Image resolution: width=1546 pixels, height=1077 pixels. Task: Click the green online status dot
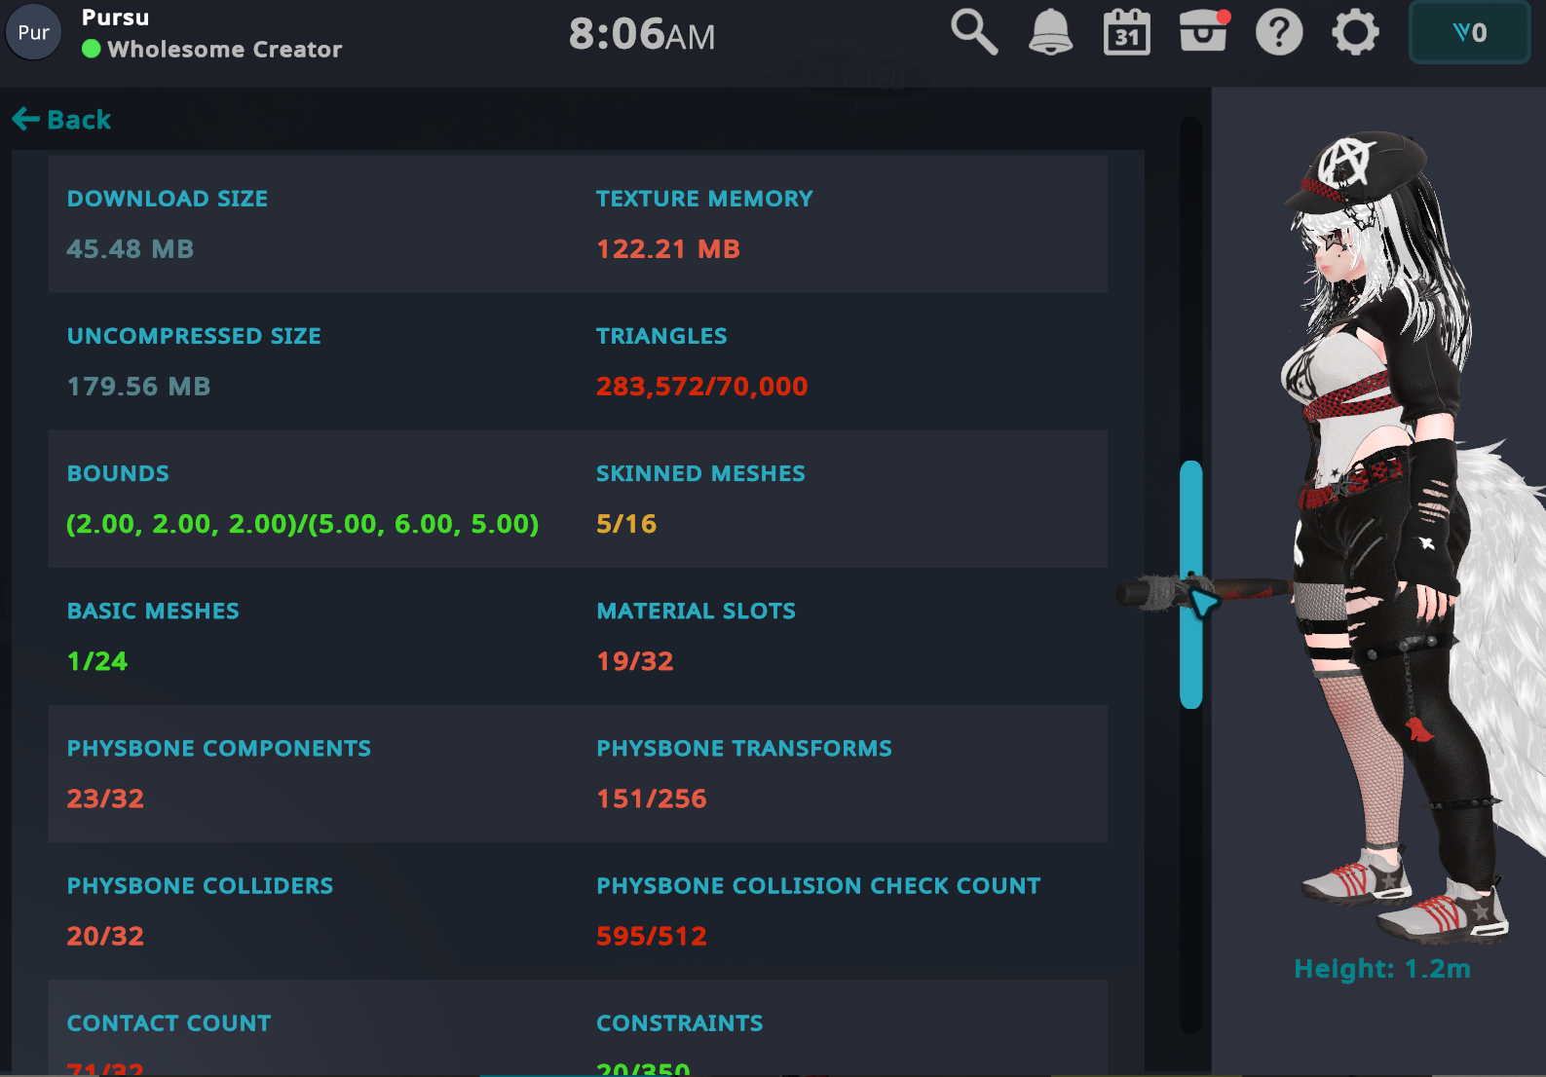click(92, 49)
